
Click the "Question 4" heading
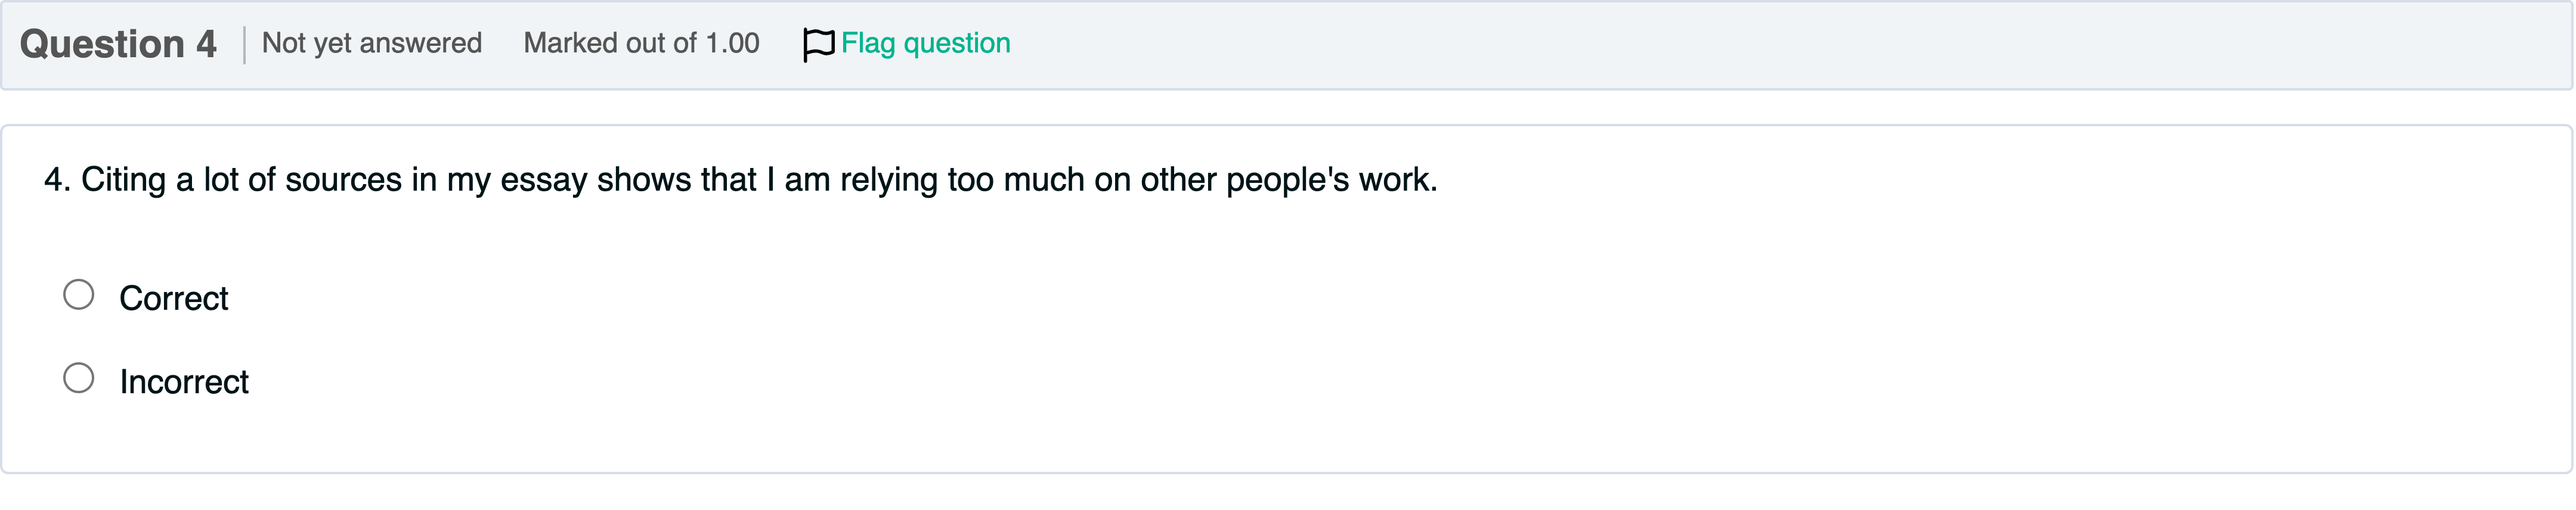(x=118, y=44)
